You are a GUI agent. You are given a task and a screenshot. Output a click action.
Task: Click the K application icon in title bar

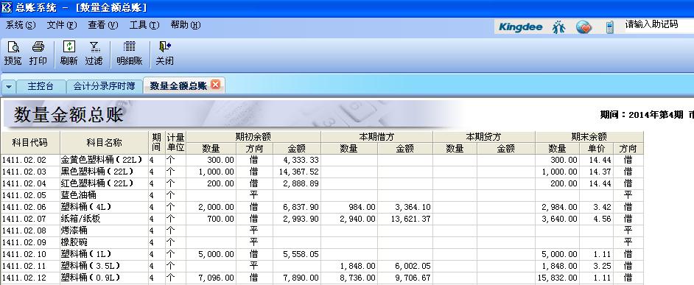click(x=7, y=7)
